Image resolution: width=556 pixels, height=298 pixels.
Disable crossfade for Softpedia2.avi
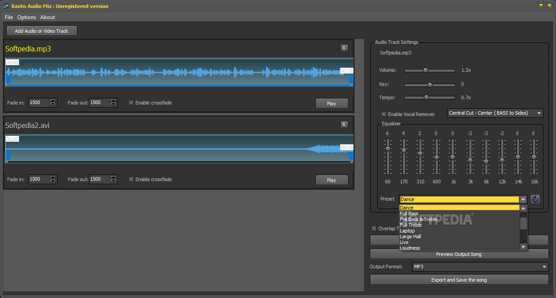[x=131, y=179]
